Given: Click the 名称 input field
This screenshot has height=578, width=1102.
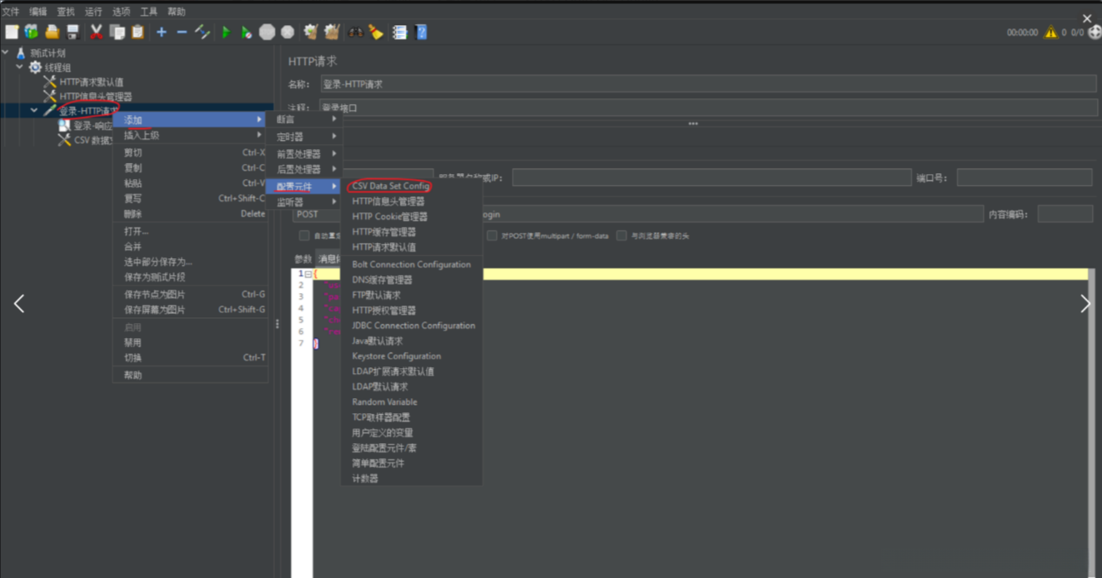Looking at the screenshot, I should click(x=709, y=84).
